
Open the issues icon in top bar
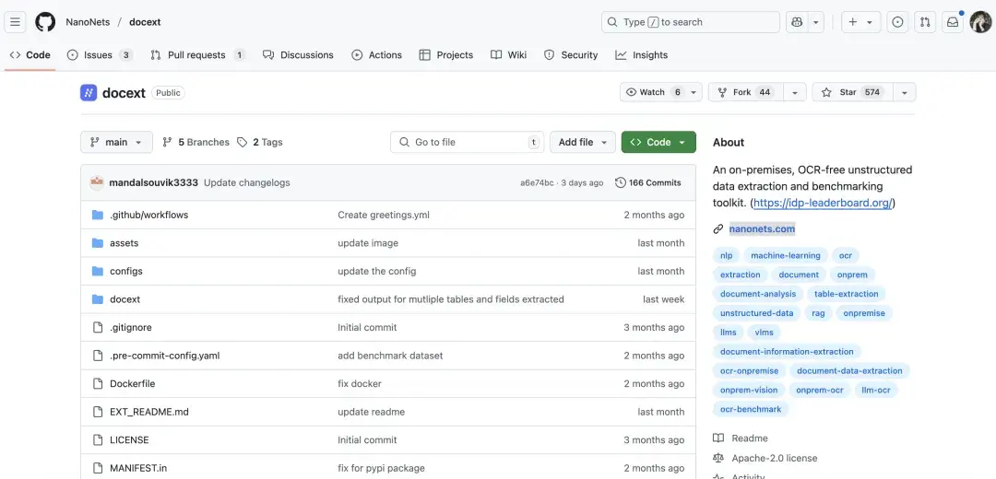(x=897, y=22)
